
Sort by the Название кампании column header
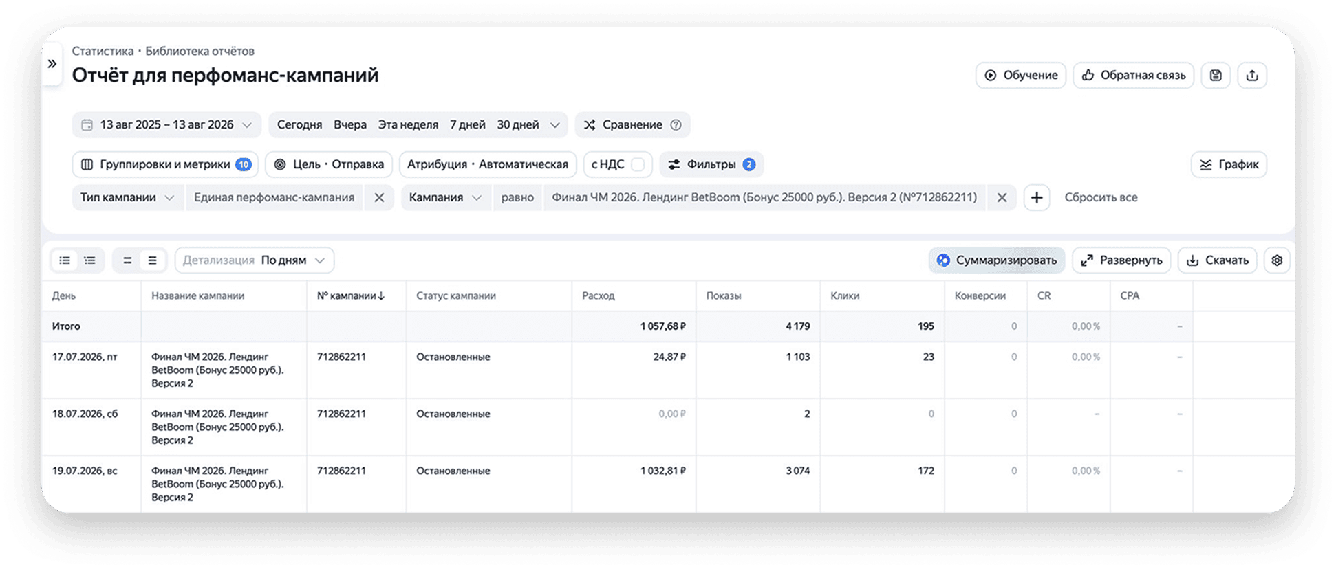pyautogui.click(x=198, y=296)
